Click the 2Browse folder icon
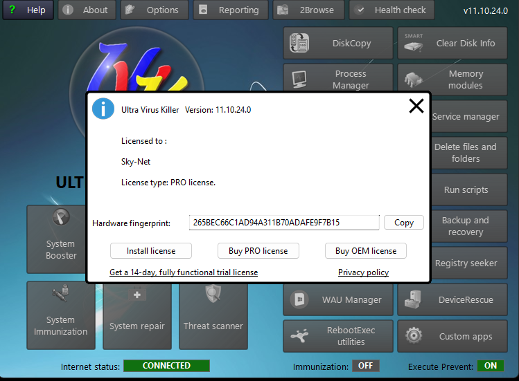The height and width of the screenshot is (381, 519). click(283, 10)
